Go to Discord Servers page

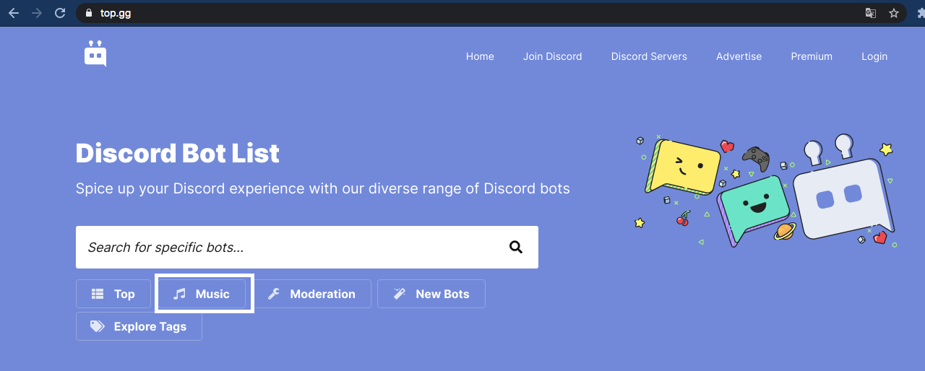pos(649,56)
